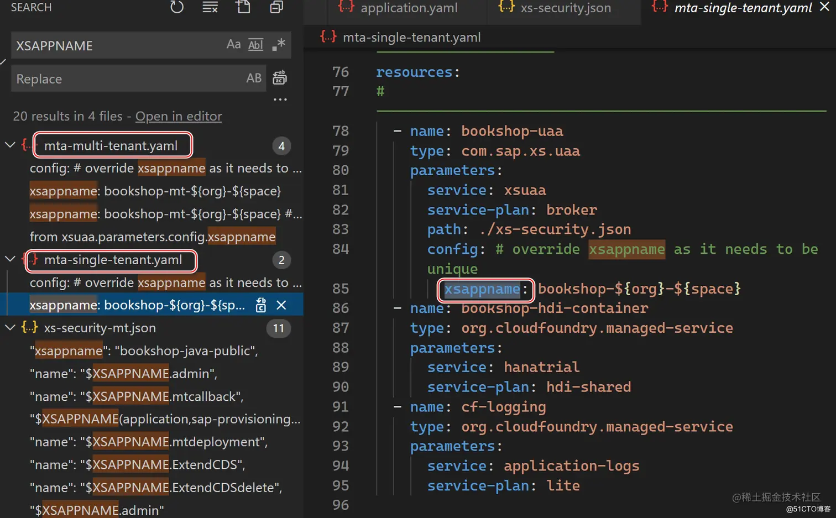Open result '"xsappname": "bookshop-java-public"'
The image size is (836, 518).
pyautogui.click(x=144, y=351)
